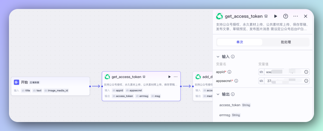Screen dimensions: 323x131
Task: Click the appid value input field
Action: pyautogui.click(x=284, y=72)
